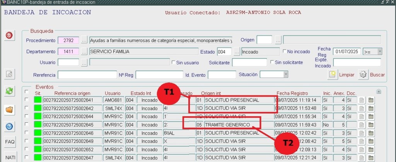Check the 'Sin usuario' checkbox
Image resolution: width=396 pixels, height=162 pixels.
(173, 62)
